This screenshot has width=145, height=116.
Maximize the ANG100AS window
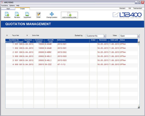[x=139, y=2]
